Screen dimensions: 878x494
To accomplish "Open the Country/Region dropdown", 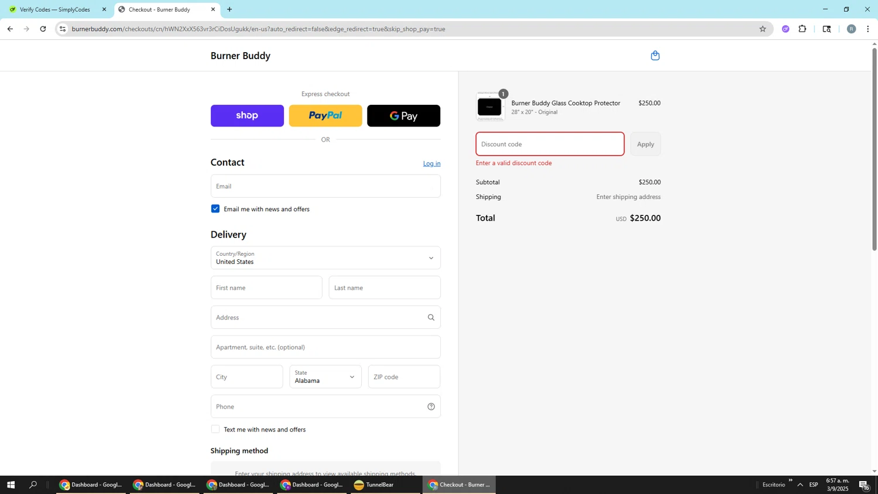I will click(325, 258).
